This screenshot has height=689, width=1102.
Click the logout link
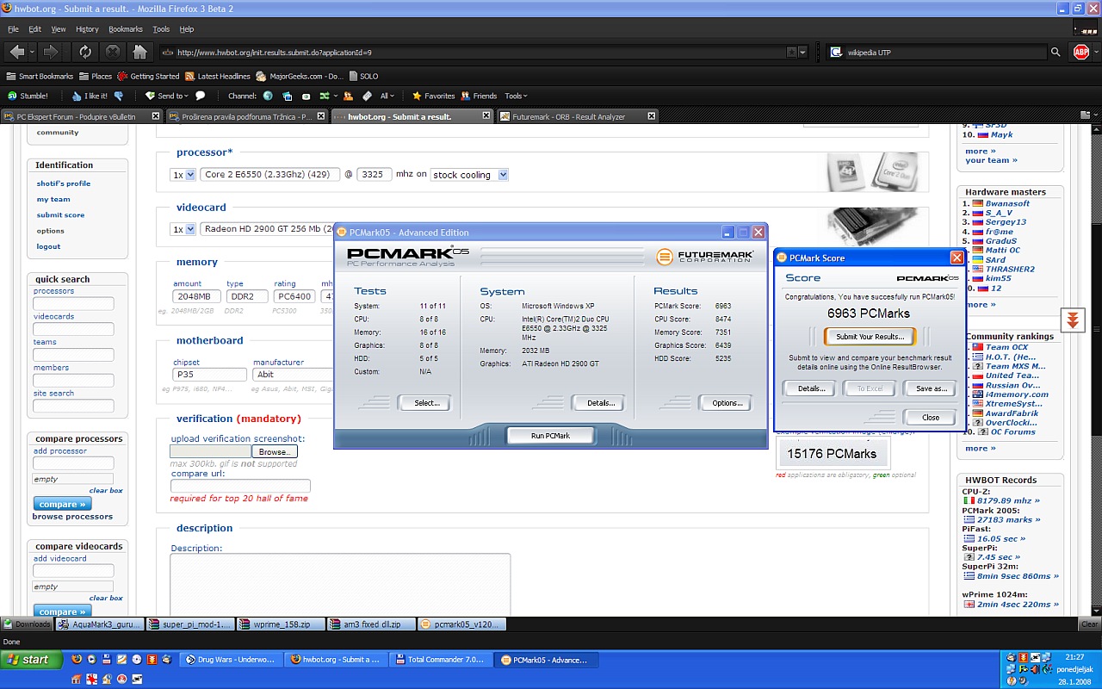48,246
